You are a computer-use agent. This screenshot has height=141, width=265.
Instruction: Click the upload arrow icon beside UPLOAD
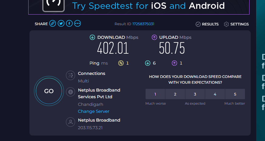[154, 37]
